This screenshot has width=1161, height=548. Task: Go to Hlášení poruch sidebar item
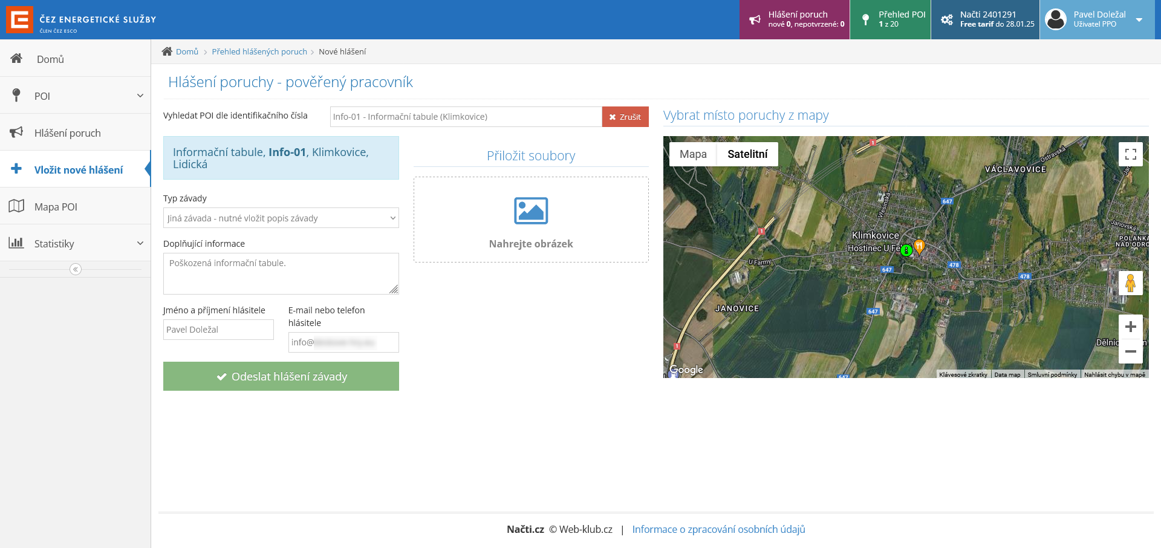67,133
